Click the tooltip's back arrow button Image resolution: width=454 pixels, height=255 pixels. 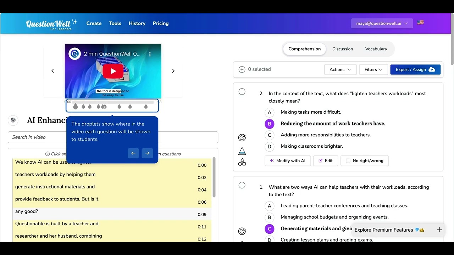pyautogui.click(x=133, y=153)
